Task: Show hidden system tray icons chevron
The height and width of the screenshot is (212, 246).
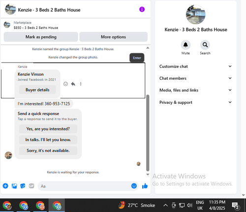Action: (165, 205)
